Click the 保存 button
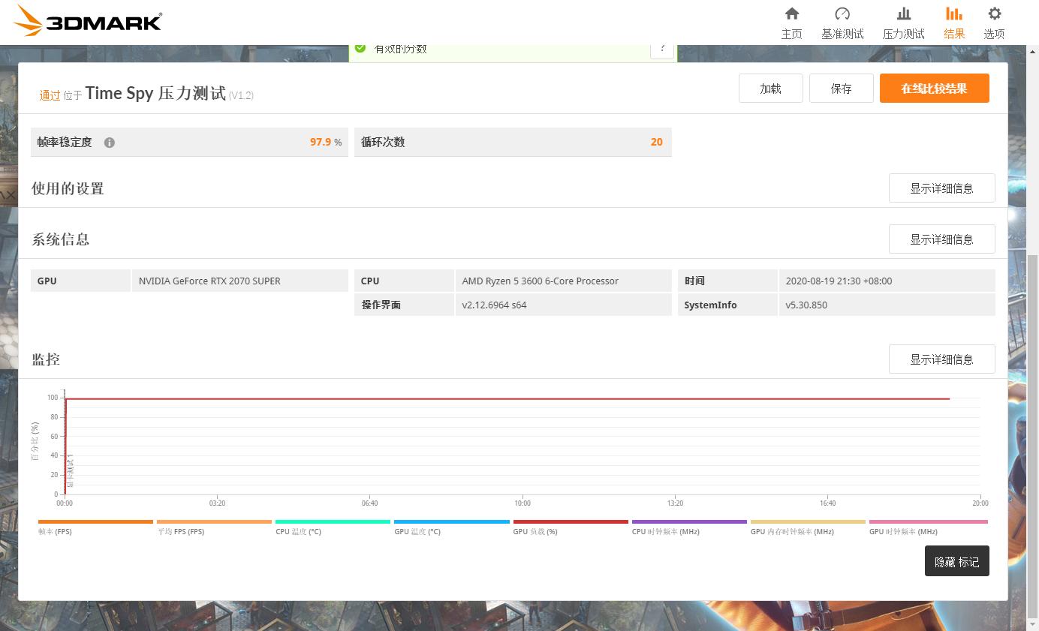This screenshot has width=1039, height=631. point(841,88)
